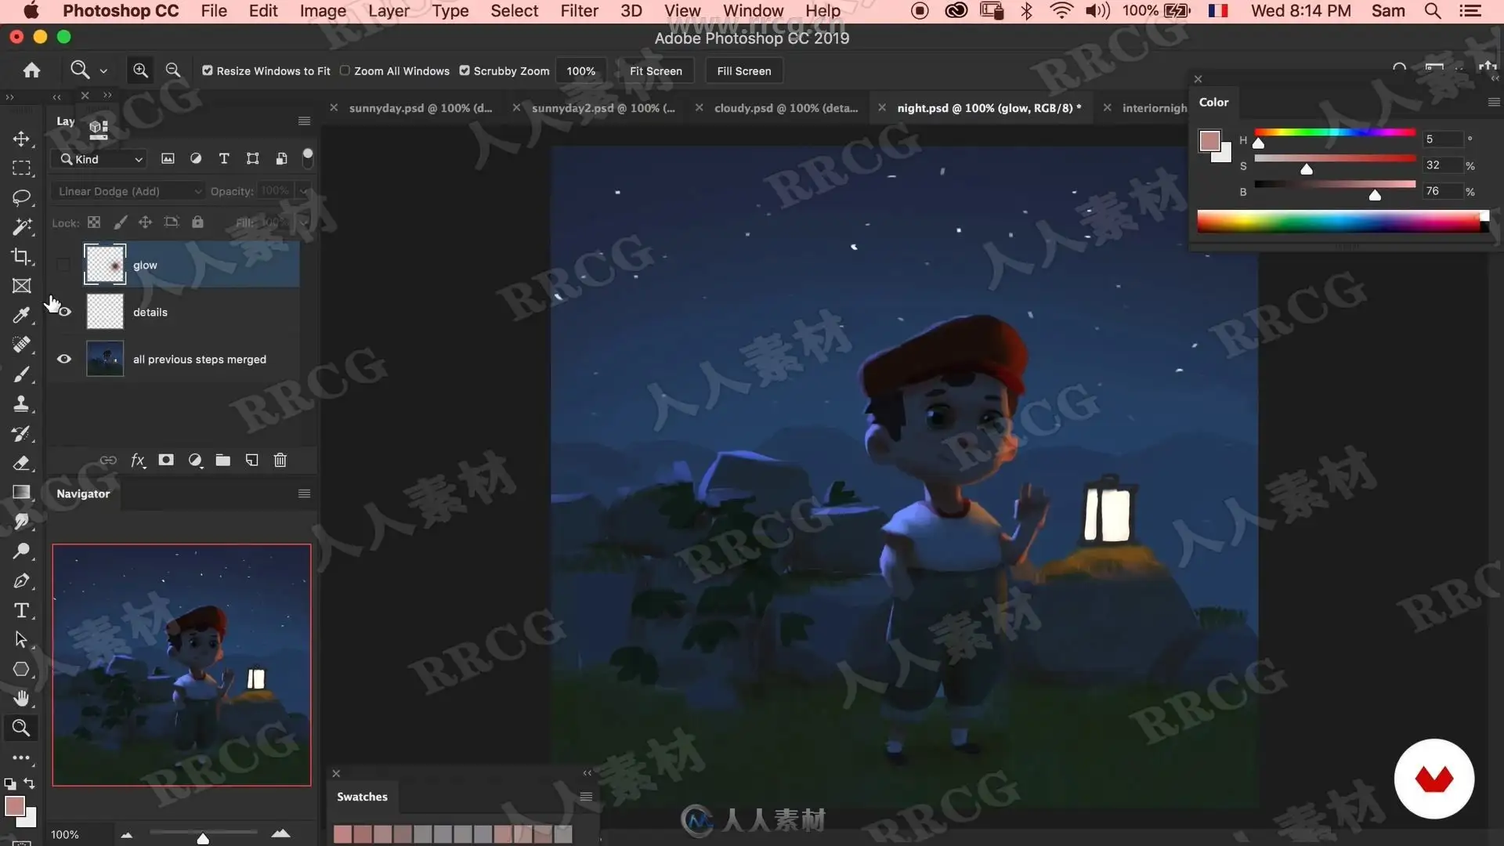Image resolution: width=1504 pixels, height=846 pixels.
Task: Click the delete layer trash icon
Action: [x=280, y=460]
